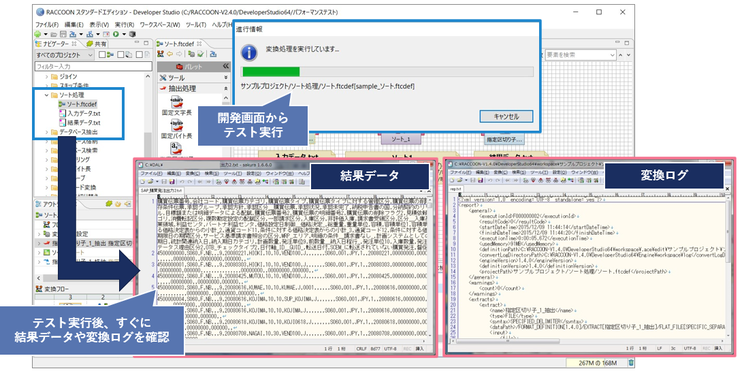The image size is (744, 371).
Task: Toggle the third filter checkbox in navigator
Action: coord(139,54)
